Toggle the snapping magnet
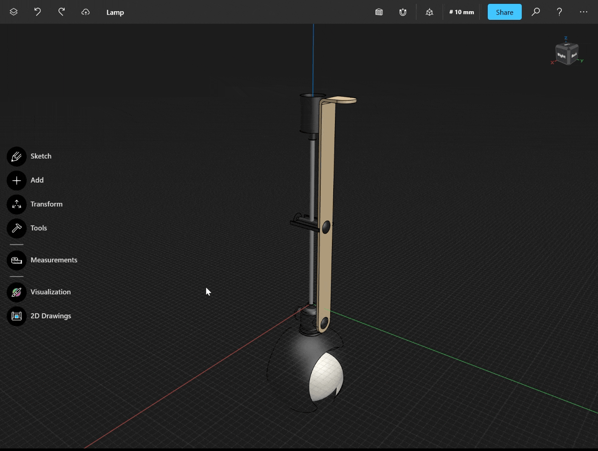The height and width of the screenshot is (451, 598). click(x=403, y=12)
